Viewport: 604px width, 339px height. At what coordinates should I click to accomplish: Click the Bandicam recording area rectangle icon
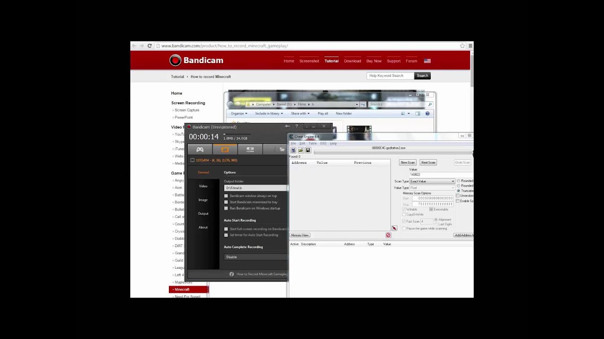[193, 160]
